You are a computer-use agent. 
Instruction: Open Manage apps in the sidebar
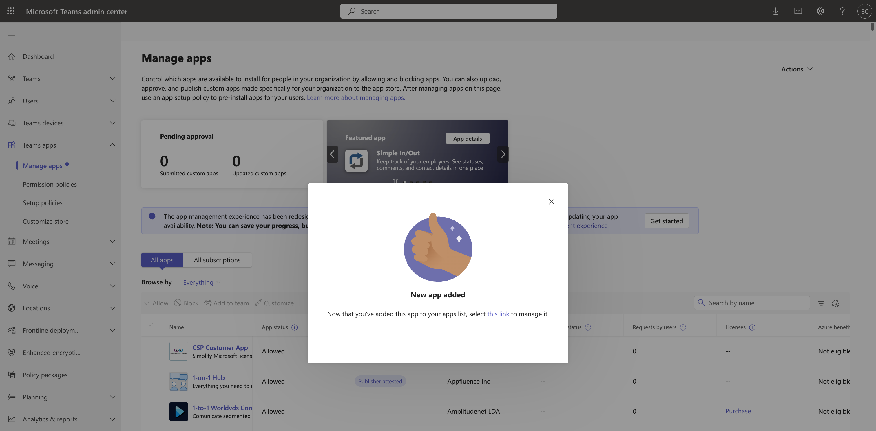click(x=43, y=166)
